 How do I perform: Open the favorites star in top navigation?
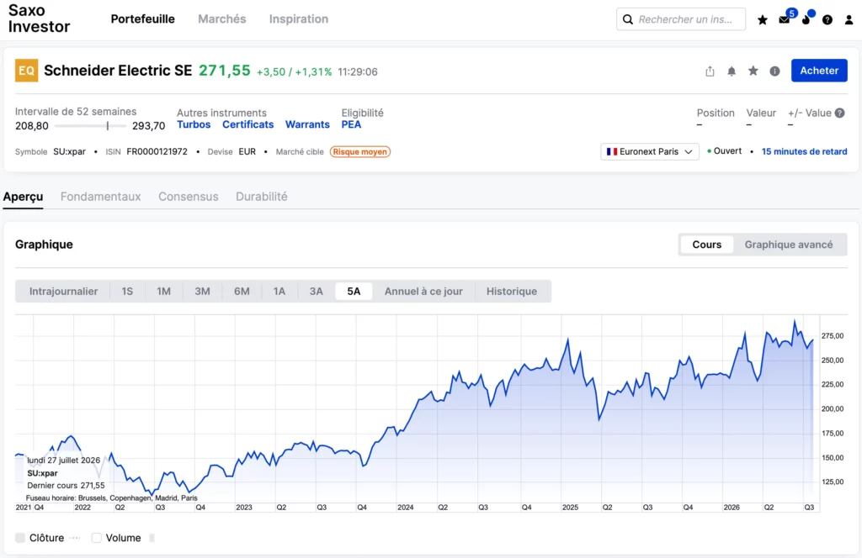pos(763,20)
